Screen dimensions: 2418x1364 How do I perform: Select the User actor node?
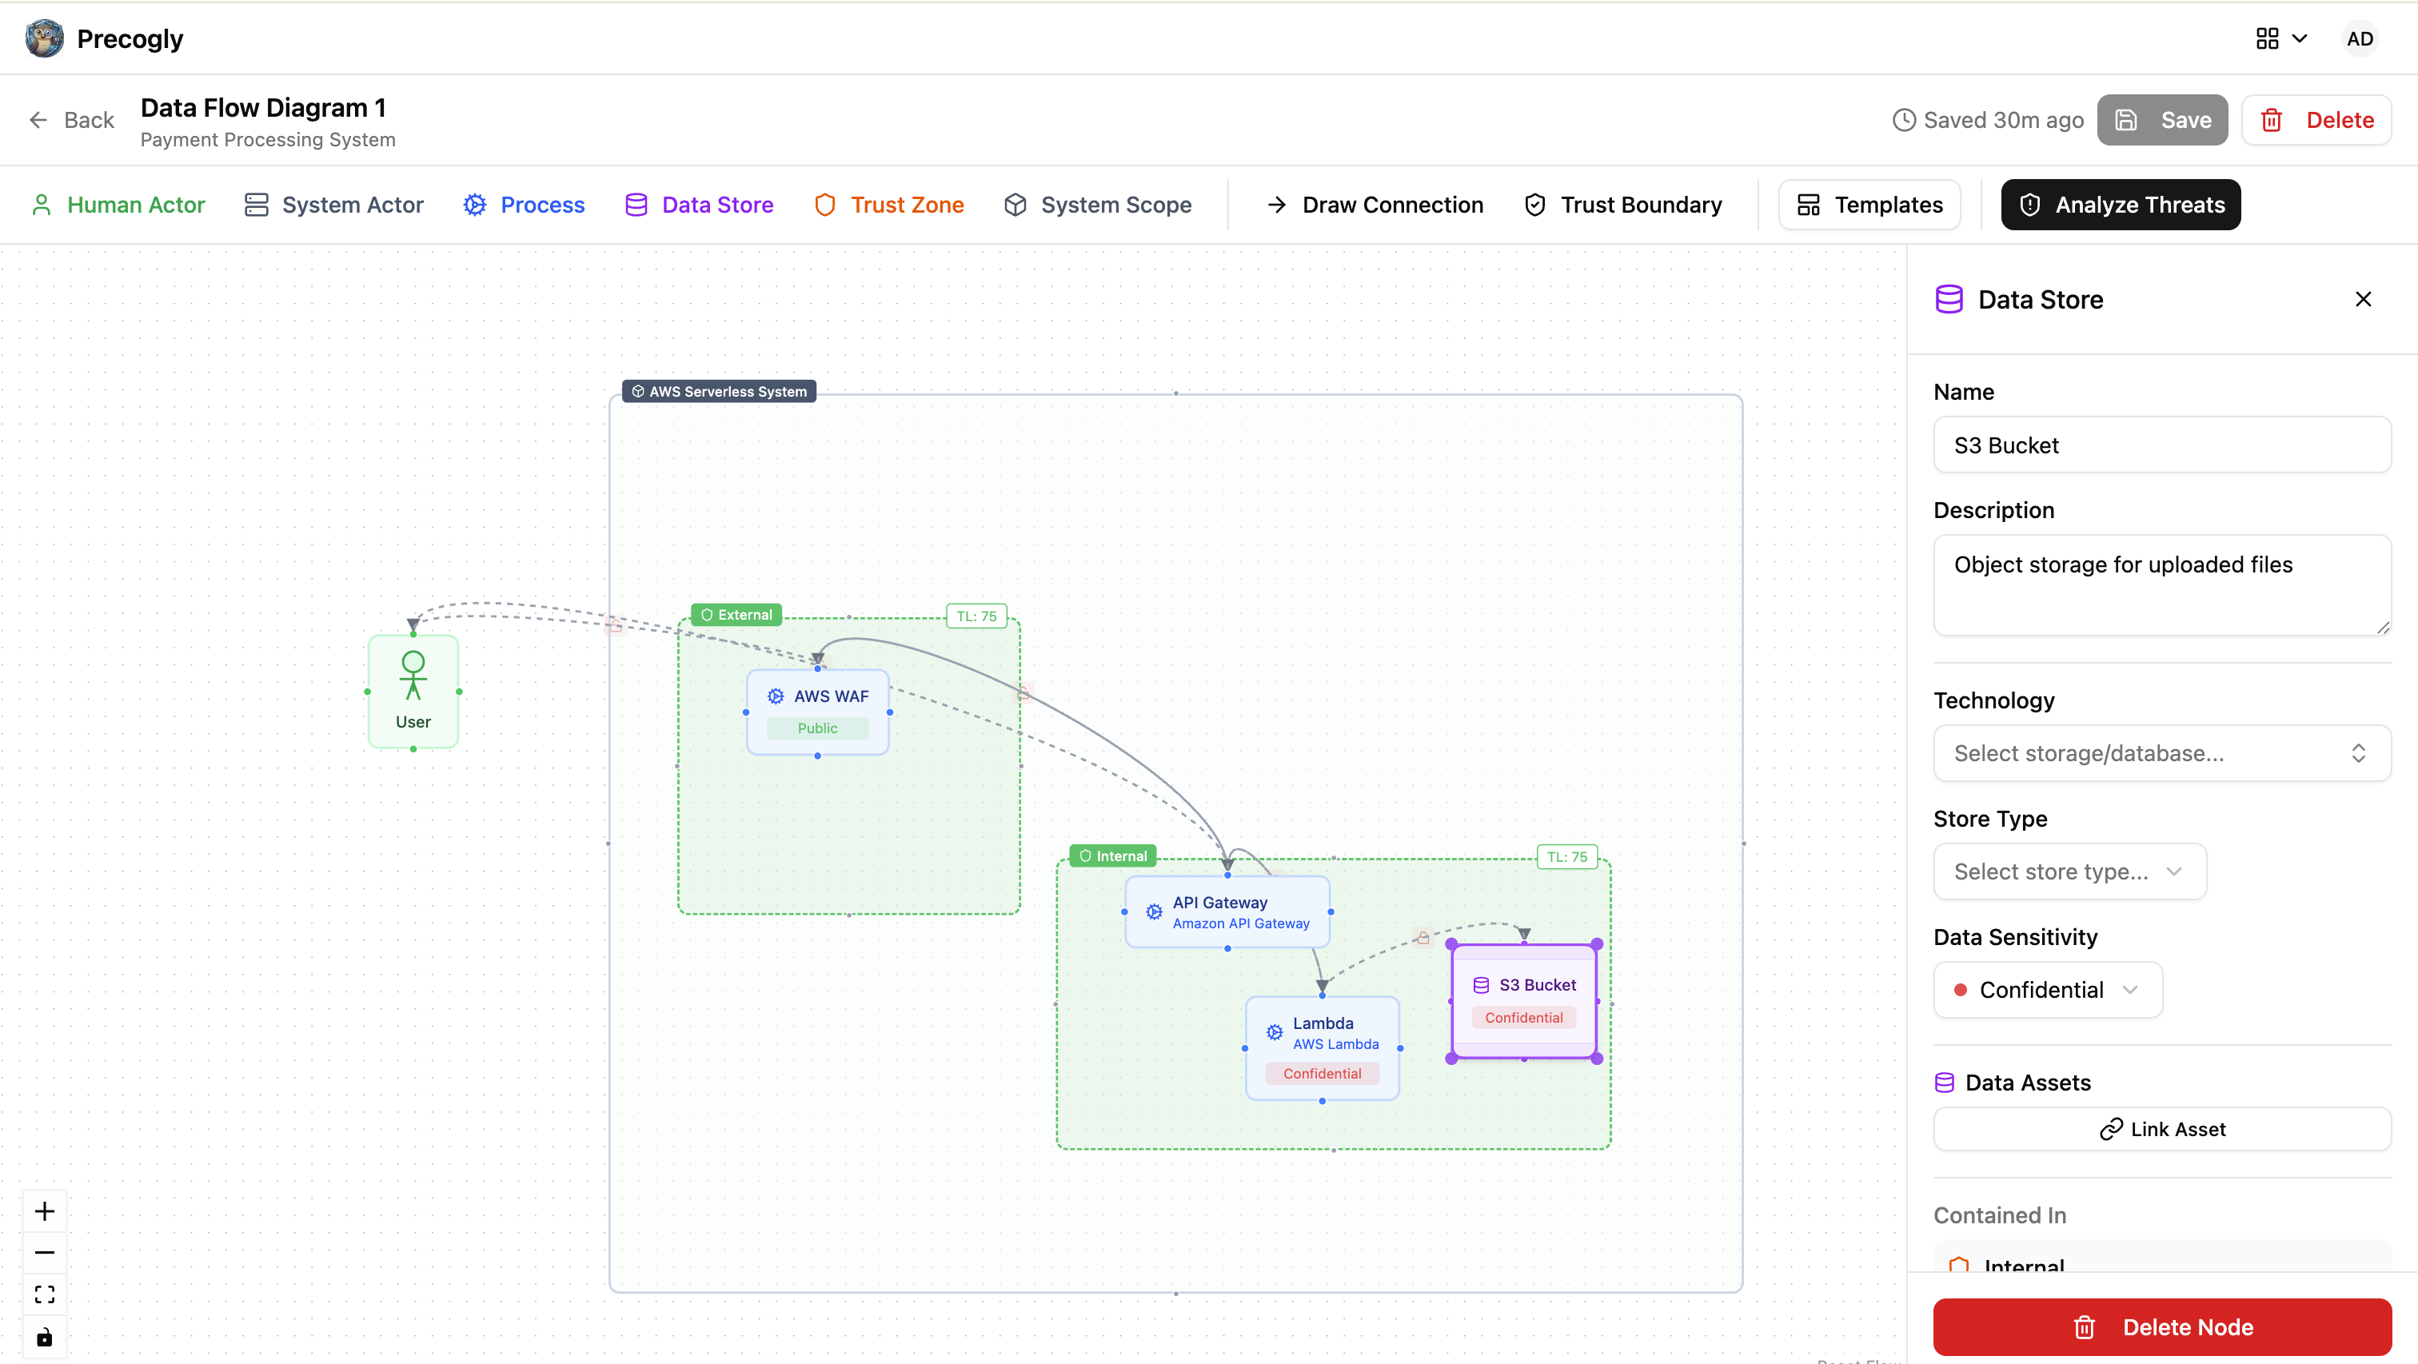(x=413, y=692)
